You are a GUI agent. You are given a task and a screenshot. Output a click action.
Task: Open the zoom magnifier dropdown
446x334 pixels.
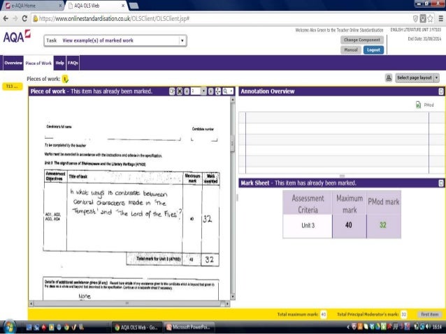pos(228,91)
